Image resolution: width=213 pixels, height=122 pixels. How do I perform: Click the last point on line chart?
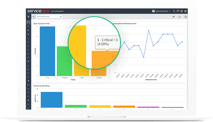point(182,42)
